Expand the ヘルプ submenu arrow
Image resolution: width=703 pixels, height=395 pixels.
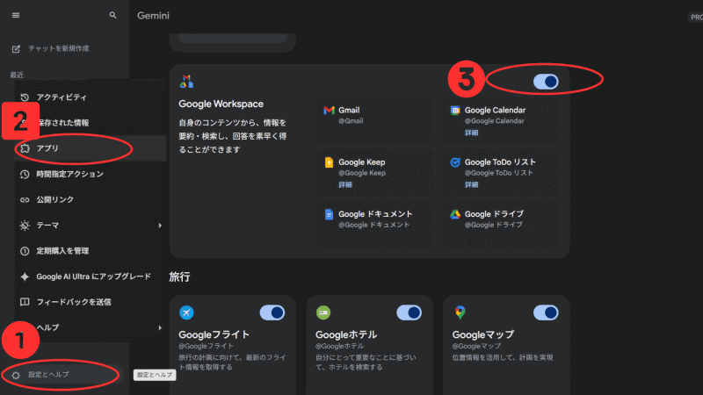pyautogui.click(x=160, y=327)
